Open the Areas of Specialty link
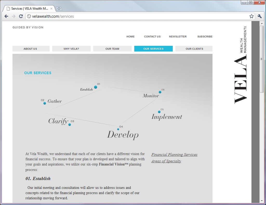The height and width of the screenshot is (205, 266). tap(166, 161)
